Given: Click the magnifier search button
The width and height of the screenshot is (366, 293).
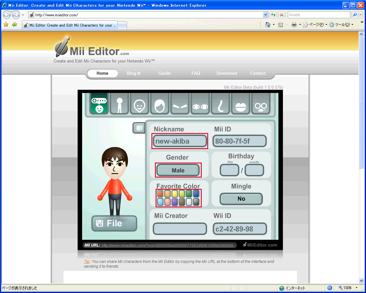Looking at the screenshot, I should click(x=355, y=15).
